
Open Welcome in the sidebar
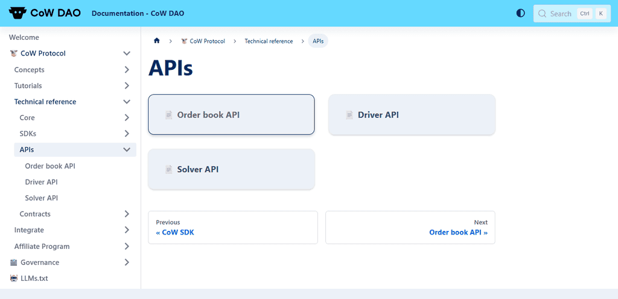[x=24, y=37]
